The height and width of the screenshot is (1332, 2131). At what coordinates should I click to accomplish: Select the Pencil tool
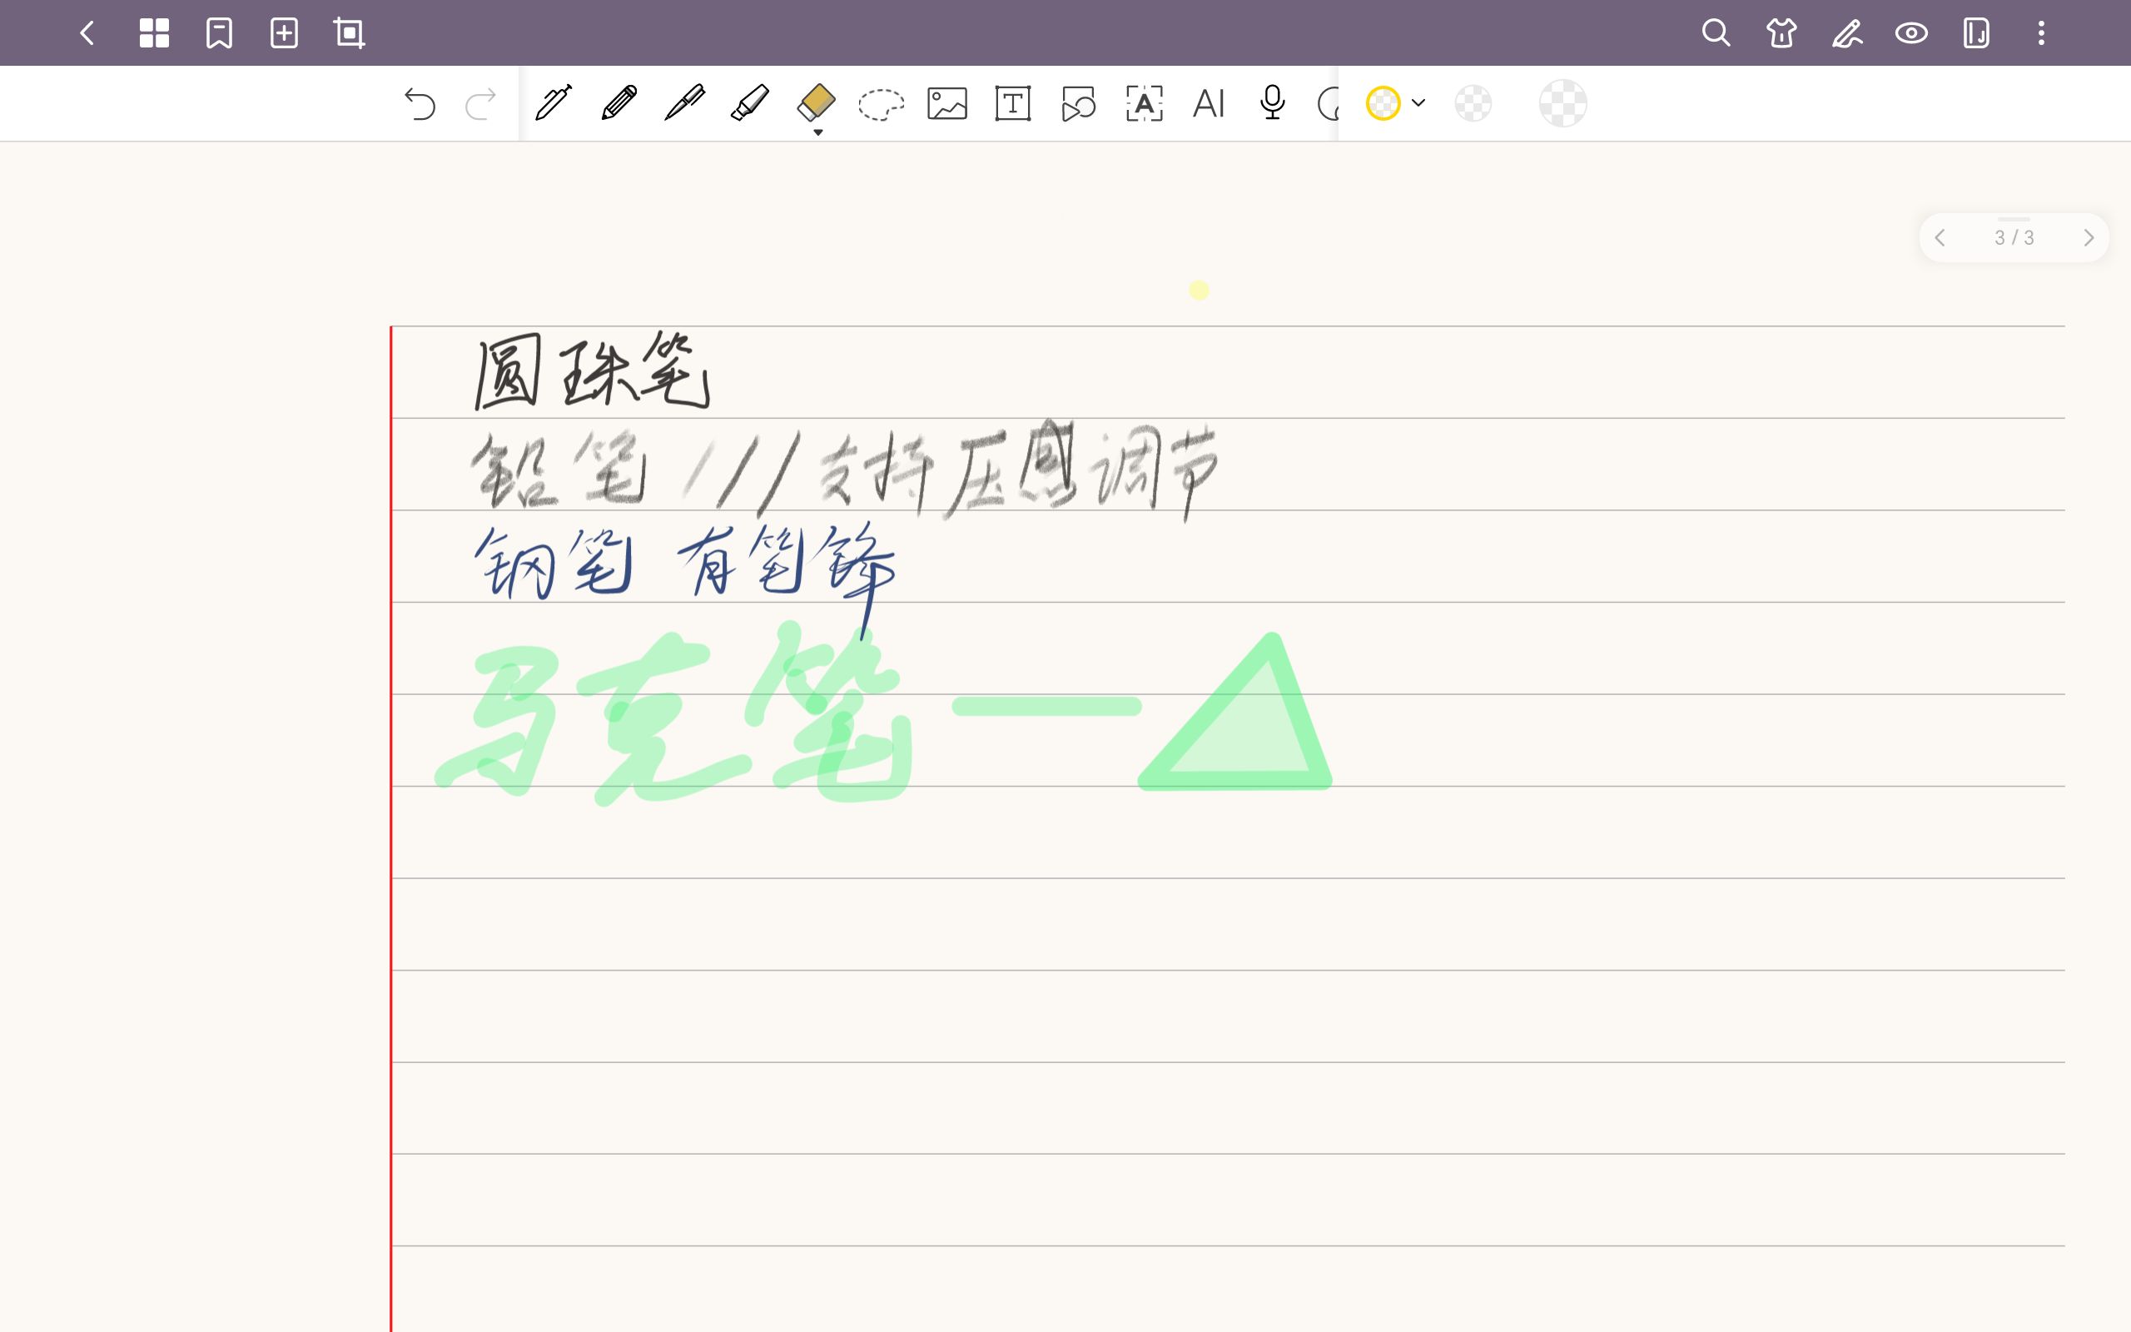619,103
